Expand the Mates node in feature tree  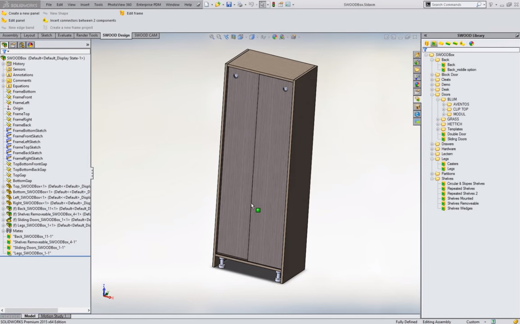tap(3, 231)
